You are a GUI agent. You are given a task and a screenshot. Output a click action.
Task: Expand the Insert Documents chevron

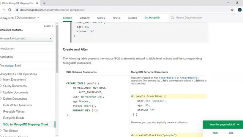pyautogui.click(x=1, y=80)
